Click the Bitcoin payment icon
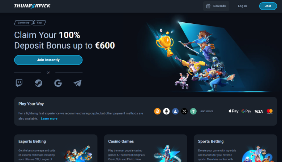 [x=157, y=111]
